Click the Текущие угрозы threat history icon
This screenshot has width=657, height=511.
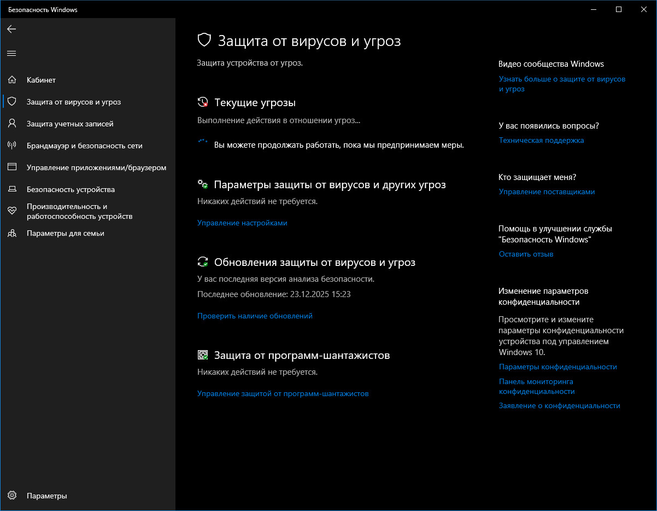point(203,102)
